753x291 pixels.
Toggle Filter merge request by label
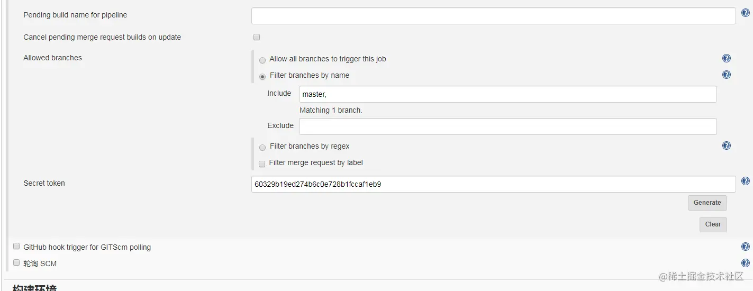(x=262, y=164)
